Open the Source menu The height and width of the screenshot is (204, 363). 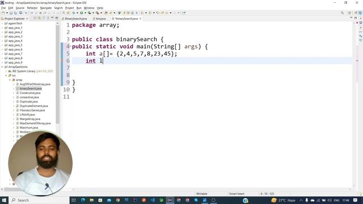[x=20, y=8]
